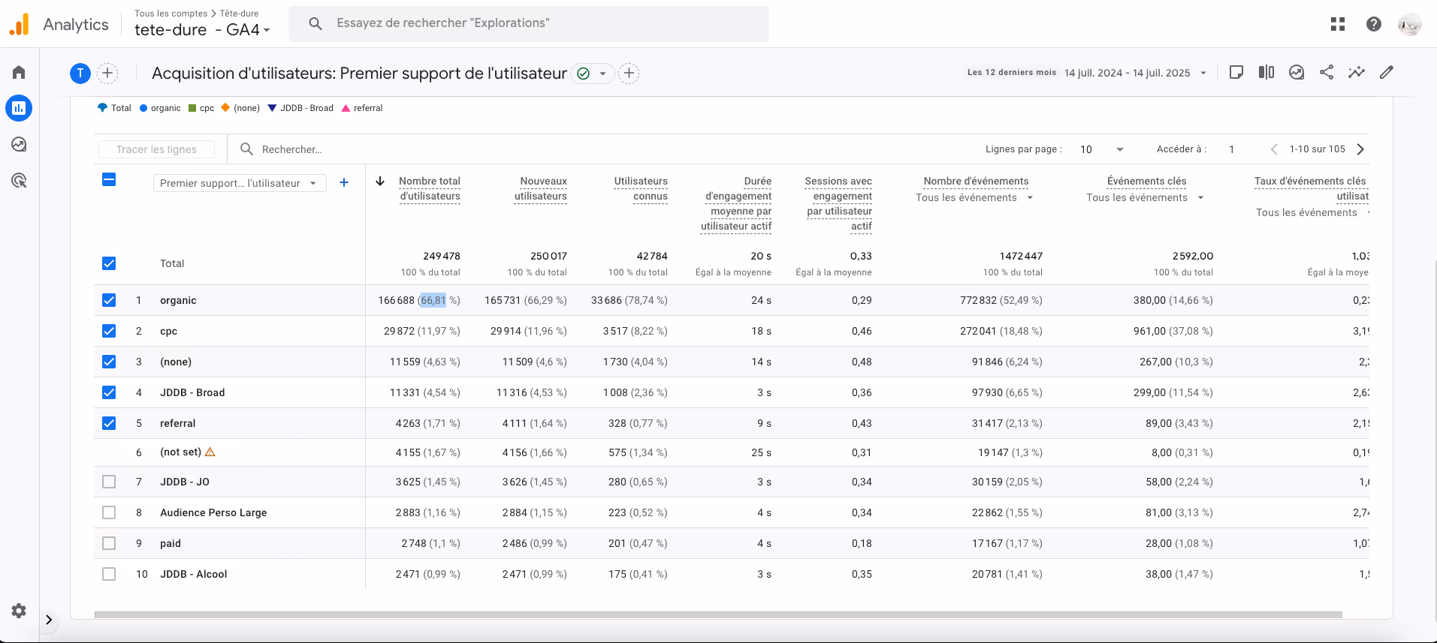Go to previous page of table rows
The height and width of the screenshot is (643, 1437).
(1274, 149)
